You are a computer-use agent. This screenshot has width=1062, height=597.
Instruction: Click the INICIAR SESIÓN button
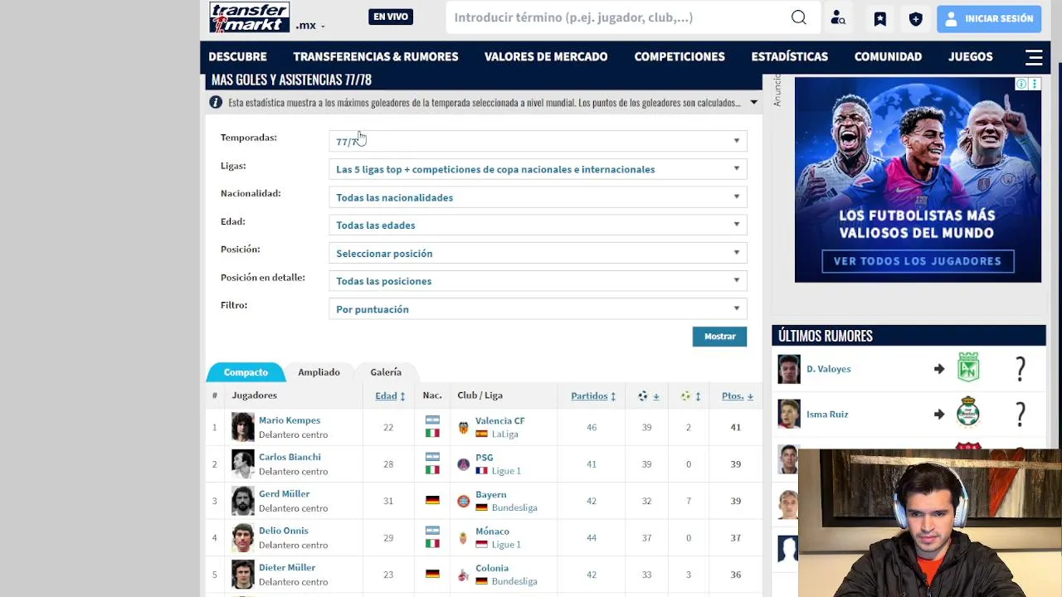coord(989,18)
